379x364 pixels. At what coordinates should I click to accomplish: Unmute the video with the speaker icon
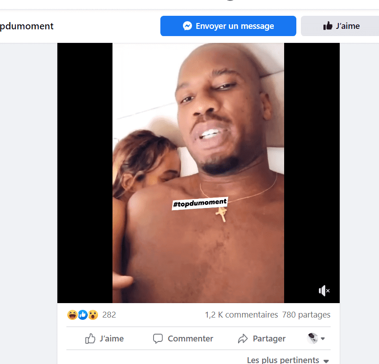(324, 290)
